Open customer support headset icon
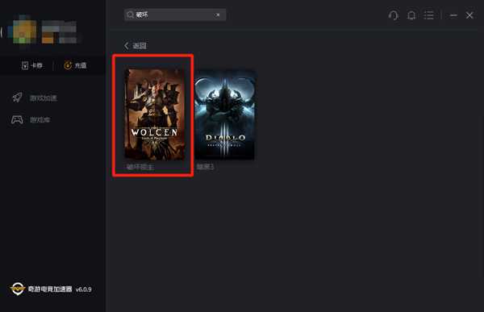This screenshot has height=312, width=484. (x=394, y=15)
